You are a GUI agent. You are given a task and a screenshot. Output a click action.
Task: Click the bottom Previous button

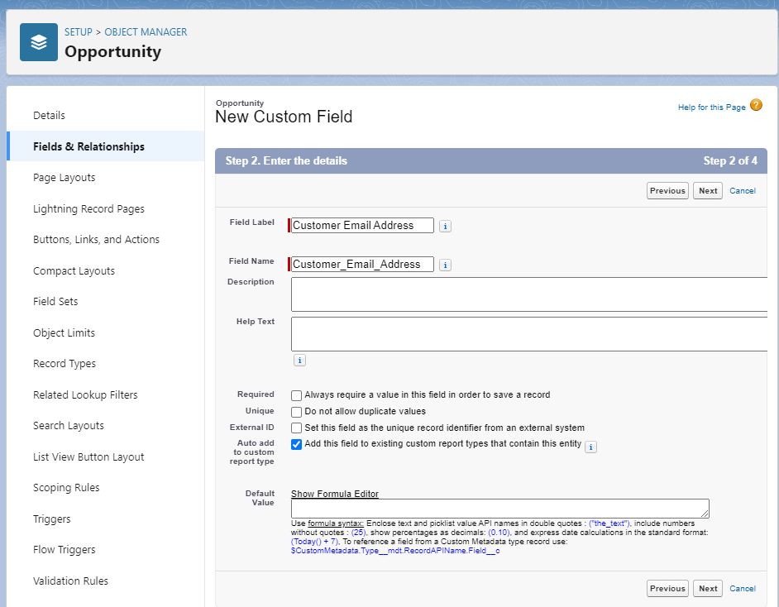667,589
